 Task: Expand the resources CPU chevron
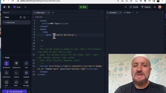tap(3, 86)
